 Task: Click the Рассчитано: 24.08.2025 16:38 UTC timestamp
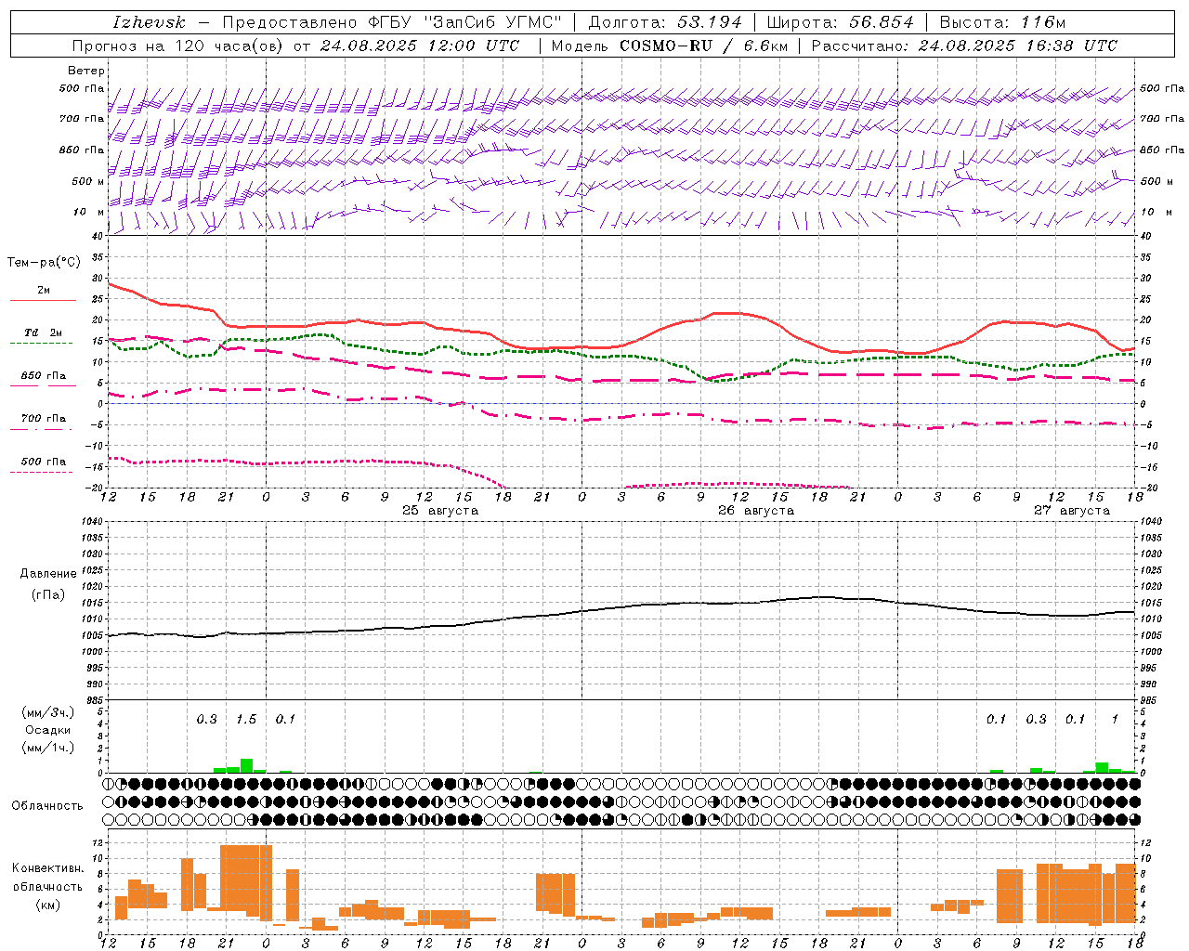coord(964,46)
